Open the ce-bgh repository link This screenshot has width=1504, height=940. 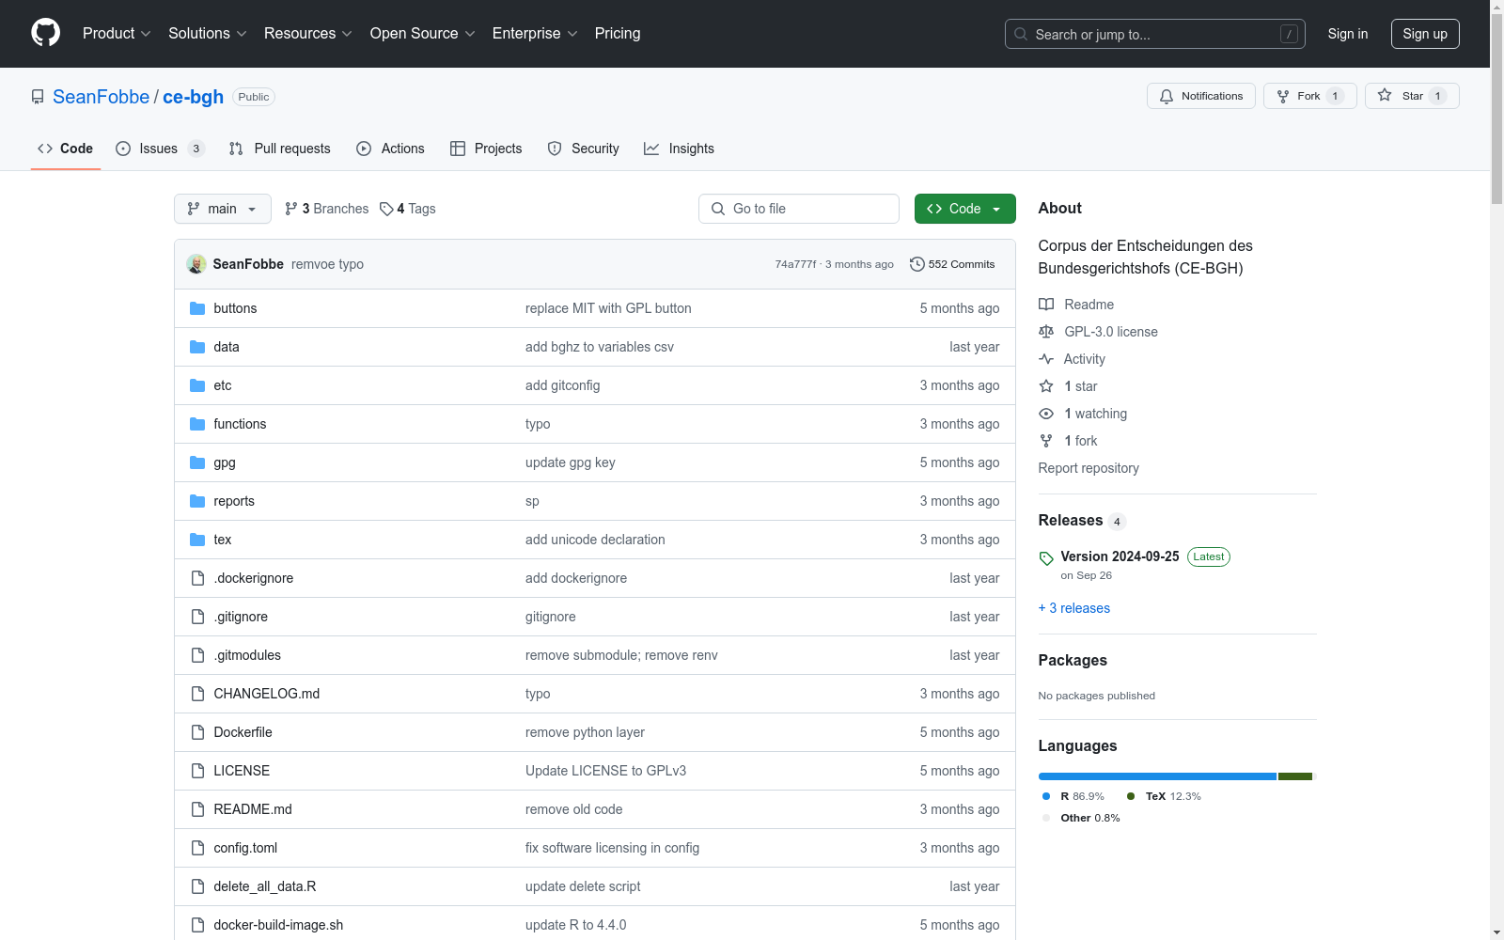tap(193, 97)
